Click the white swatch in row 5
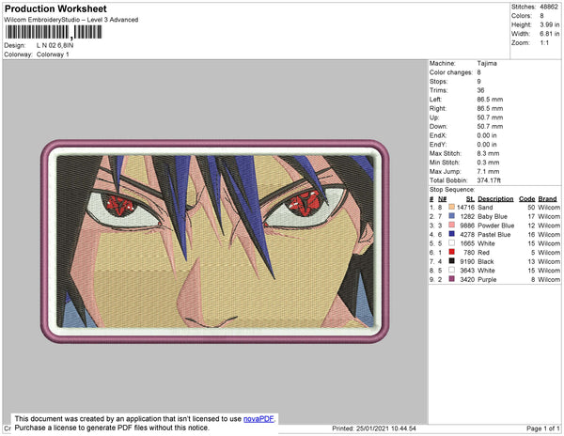The height and width of the screenshot is (436, 564). [451, 243]
